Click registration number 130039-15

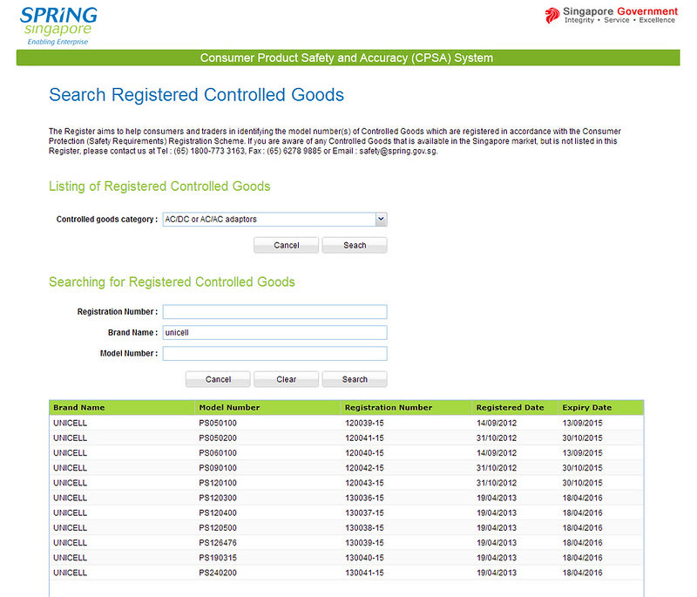(364, 543)
